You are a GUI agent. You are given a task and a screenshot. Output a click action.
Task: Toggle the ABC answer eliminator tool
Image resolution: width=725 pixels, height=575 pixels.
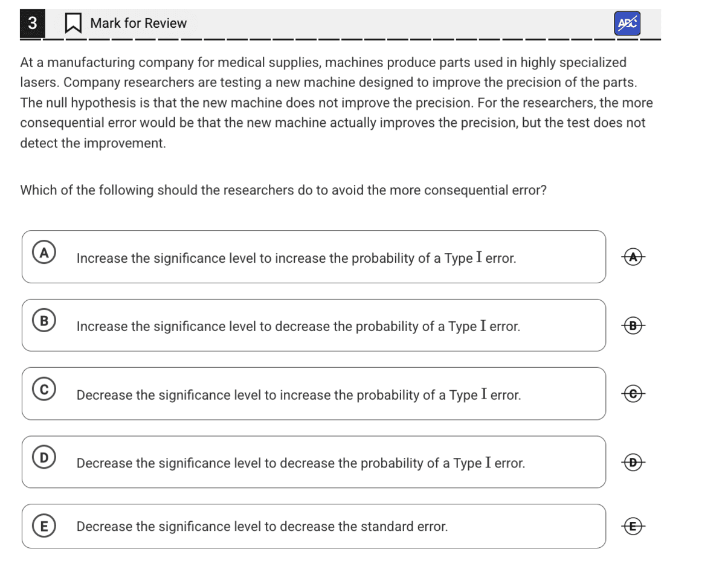pyautogui.click(x=628, y=24)
